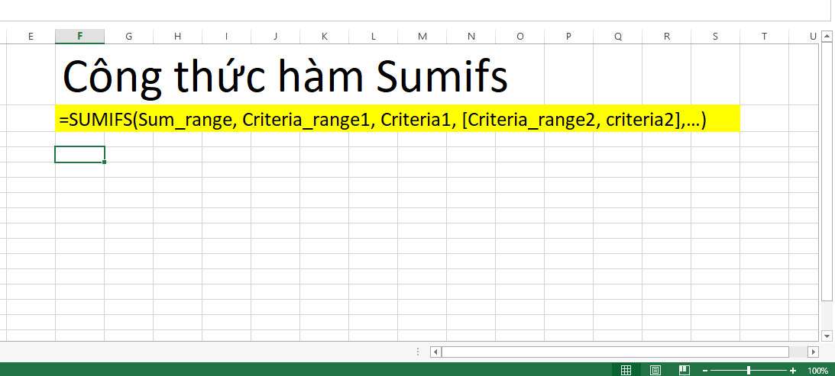This screenshot has height=376, width=835.
Task: Click the zoom in plus button
Action: tap(793, 370)
